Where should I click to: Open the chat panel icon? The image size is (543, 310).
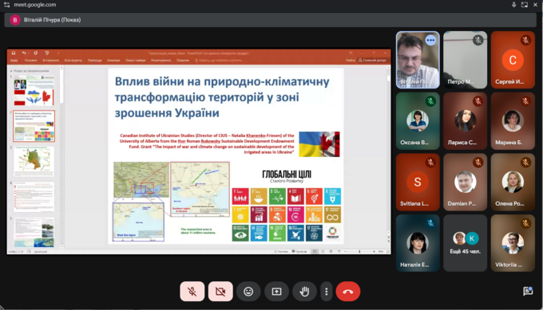click(x=528, y=292)
